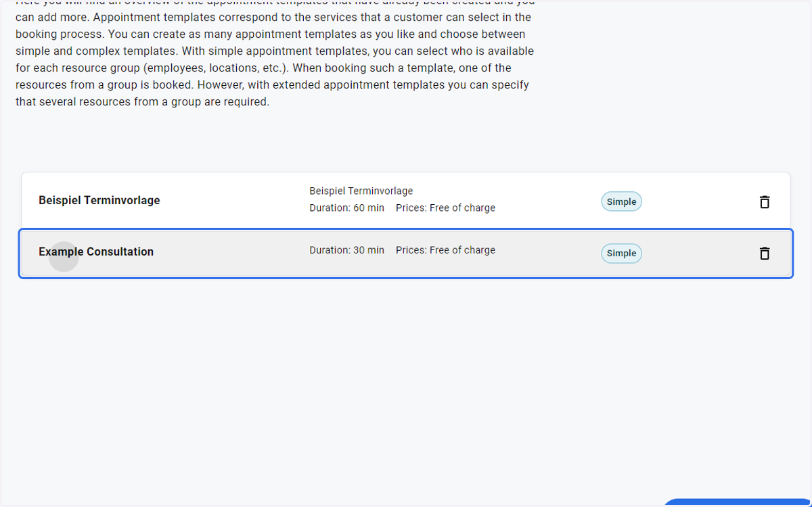Image resolution: width=812 pixels, height=507 pixels.
Task: Open the Example Consultation template title
Action: (96, 251)
